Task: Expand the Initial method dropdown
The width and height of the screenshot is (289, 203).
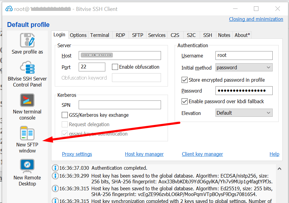Action: [x=244, y=67]
